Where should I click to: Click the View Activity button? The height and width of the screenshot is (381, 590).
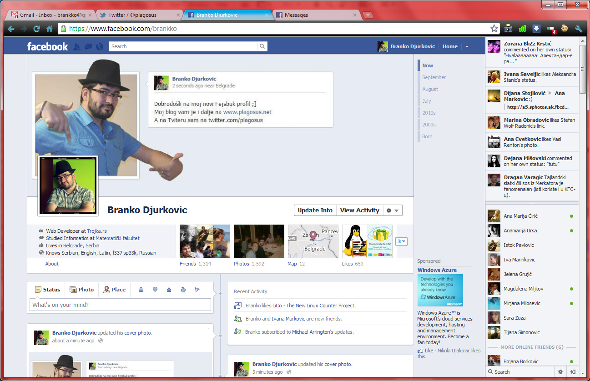(359, 211)
